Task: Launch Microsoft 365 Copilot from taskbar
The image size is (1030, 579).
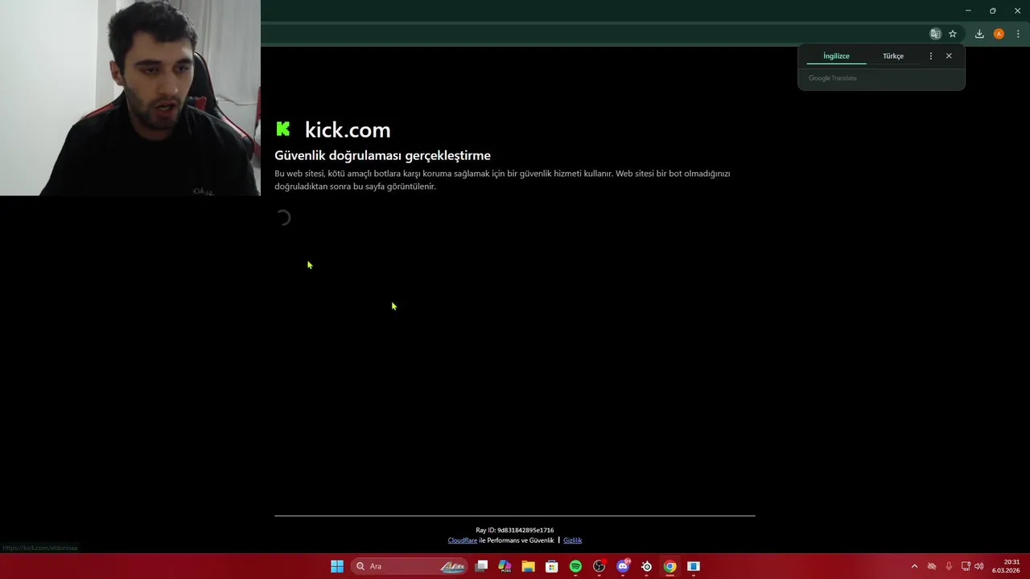Action: tap(505, 566)
